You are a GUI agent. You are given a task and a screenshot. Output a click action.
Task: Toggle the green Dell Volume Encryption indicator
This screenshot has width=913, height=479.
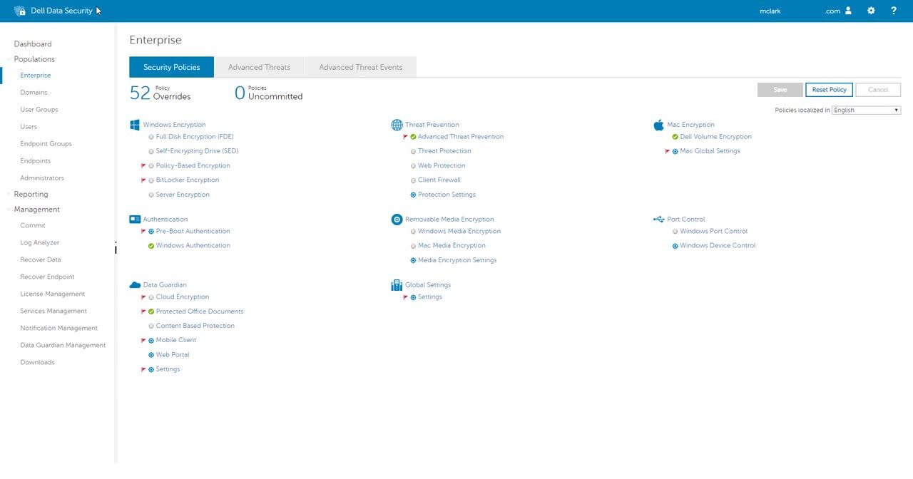675,137
